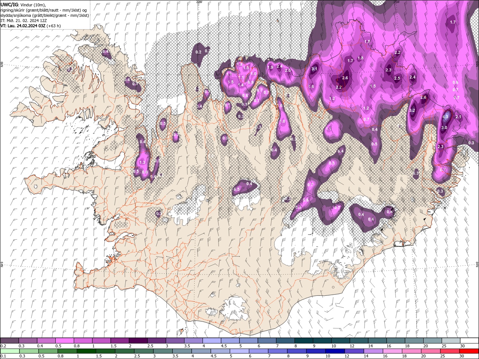Click the 3.0 precipitation value on the map
This screenshot has height=359, width=479.
click(444, 128)
